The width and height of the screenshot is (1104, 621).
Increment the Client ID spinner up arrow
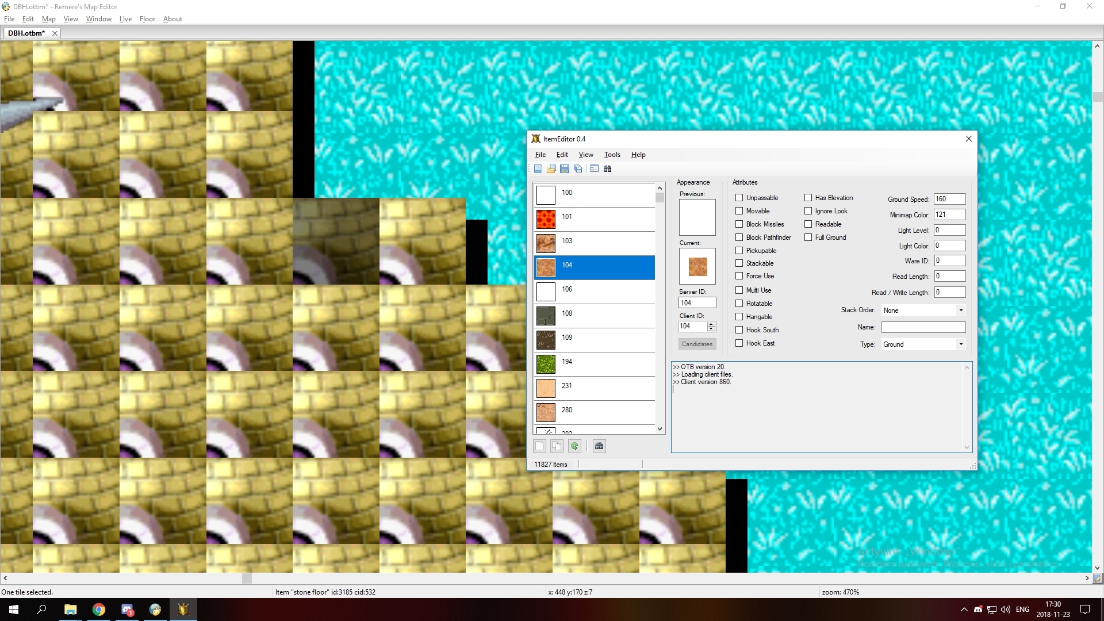click(x=711, y=324)
